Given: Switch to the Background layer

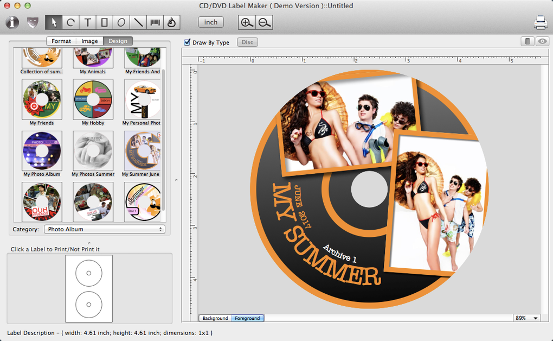Looking at the screenshot, I should [x=215, y=318].
